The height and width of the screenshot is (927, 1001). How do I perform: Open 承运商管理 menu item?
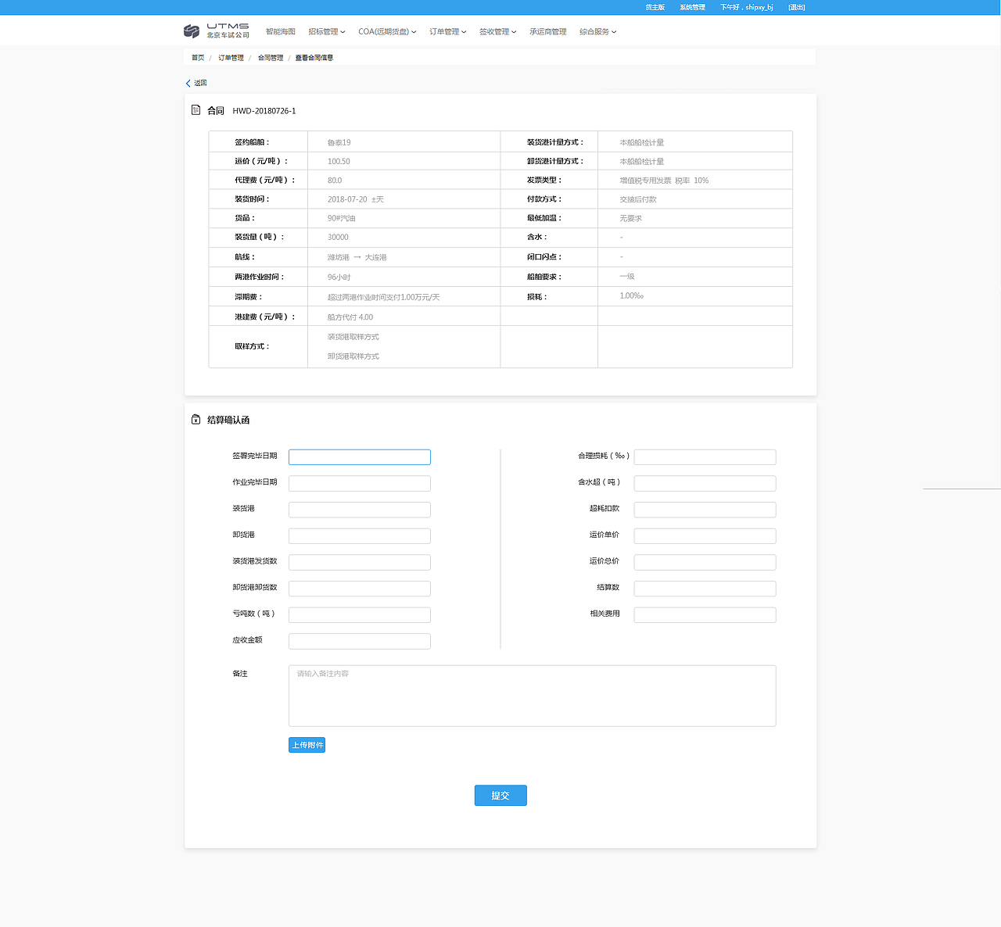pos(547,32)
